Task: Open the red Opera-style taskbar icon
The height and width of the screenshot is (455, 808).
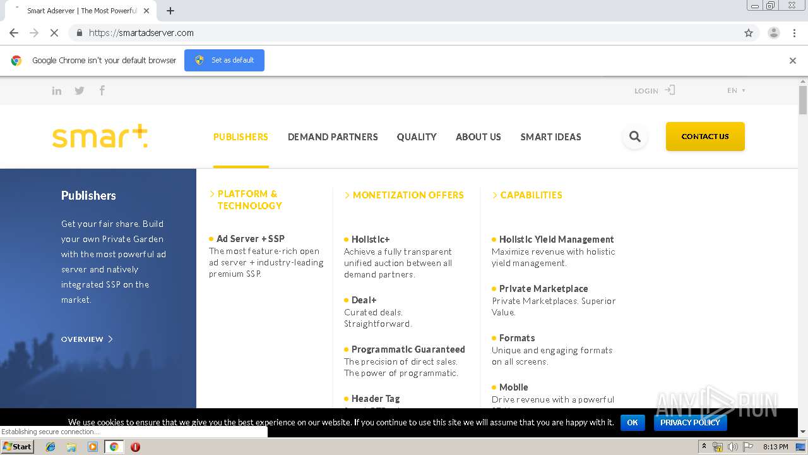Action: (x=135, y=447)
